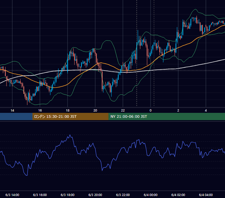Click the '0' hour axis label
225x198 pixels.
(x=151, y=111)
